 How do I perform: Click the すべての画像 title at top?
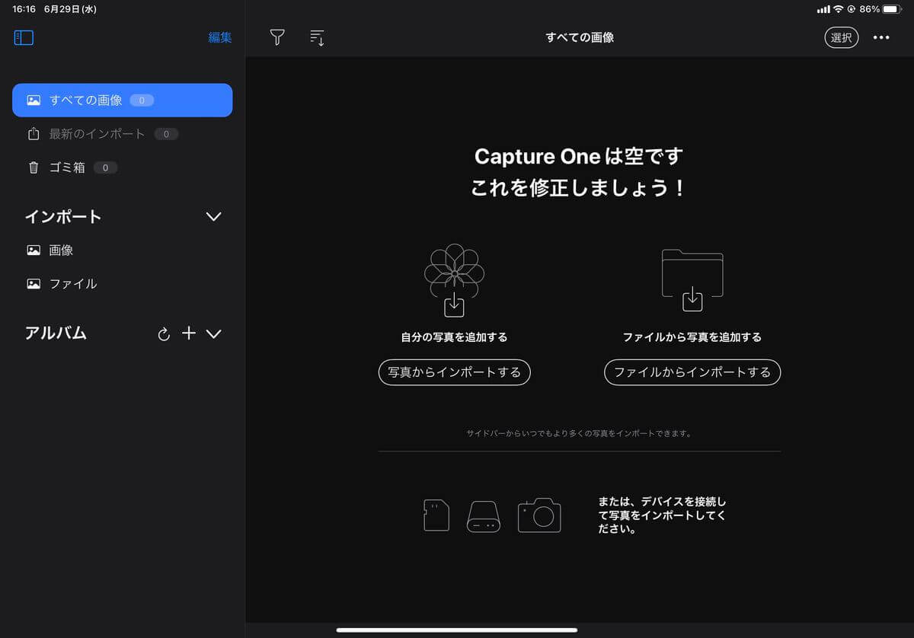tap(580, 37)
